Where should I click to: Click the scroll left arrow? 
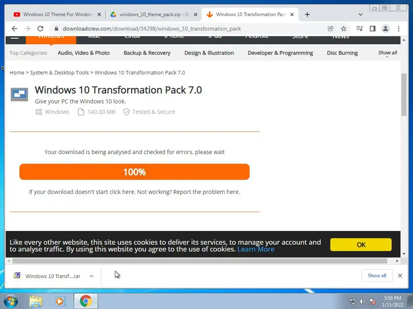coord(9,261)
